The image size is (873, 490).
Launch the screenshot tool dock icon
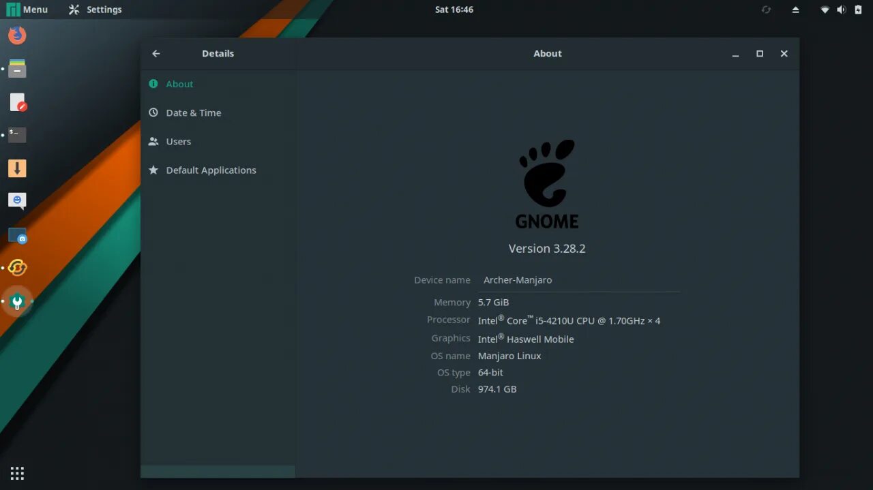17,235
